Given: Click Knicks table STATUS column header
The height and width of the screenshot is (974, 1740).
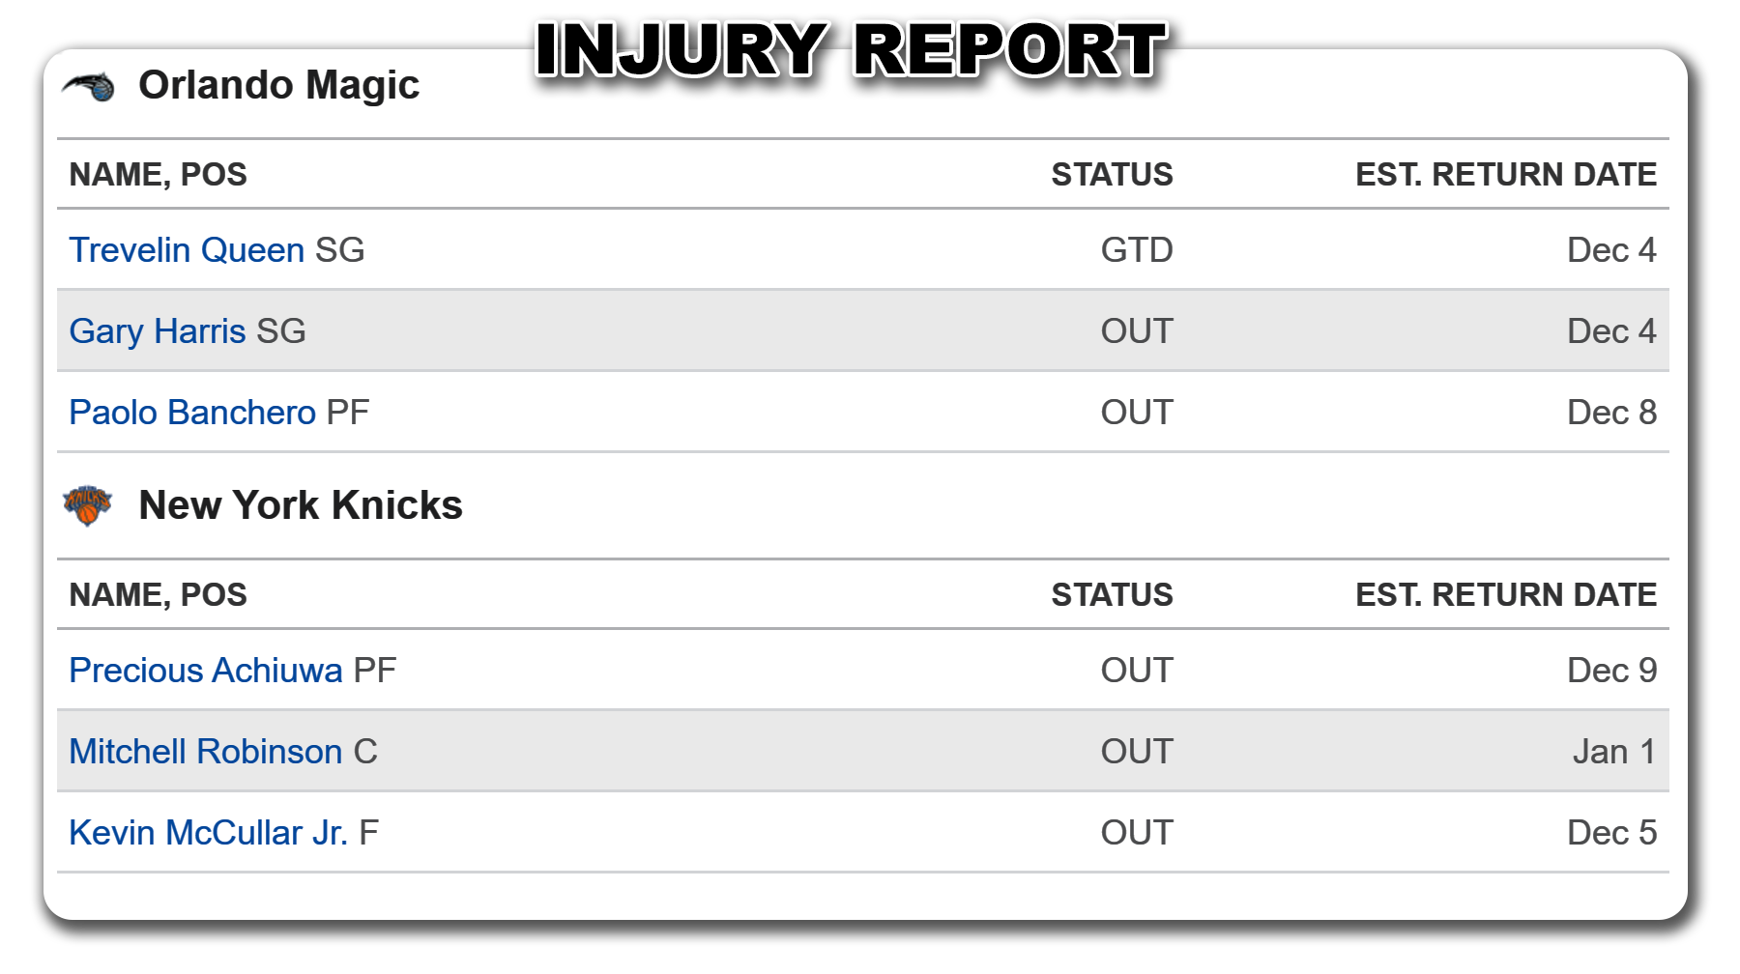Looking at the screenshot, I should point(1112,595).
